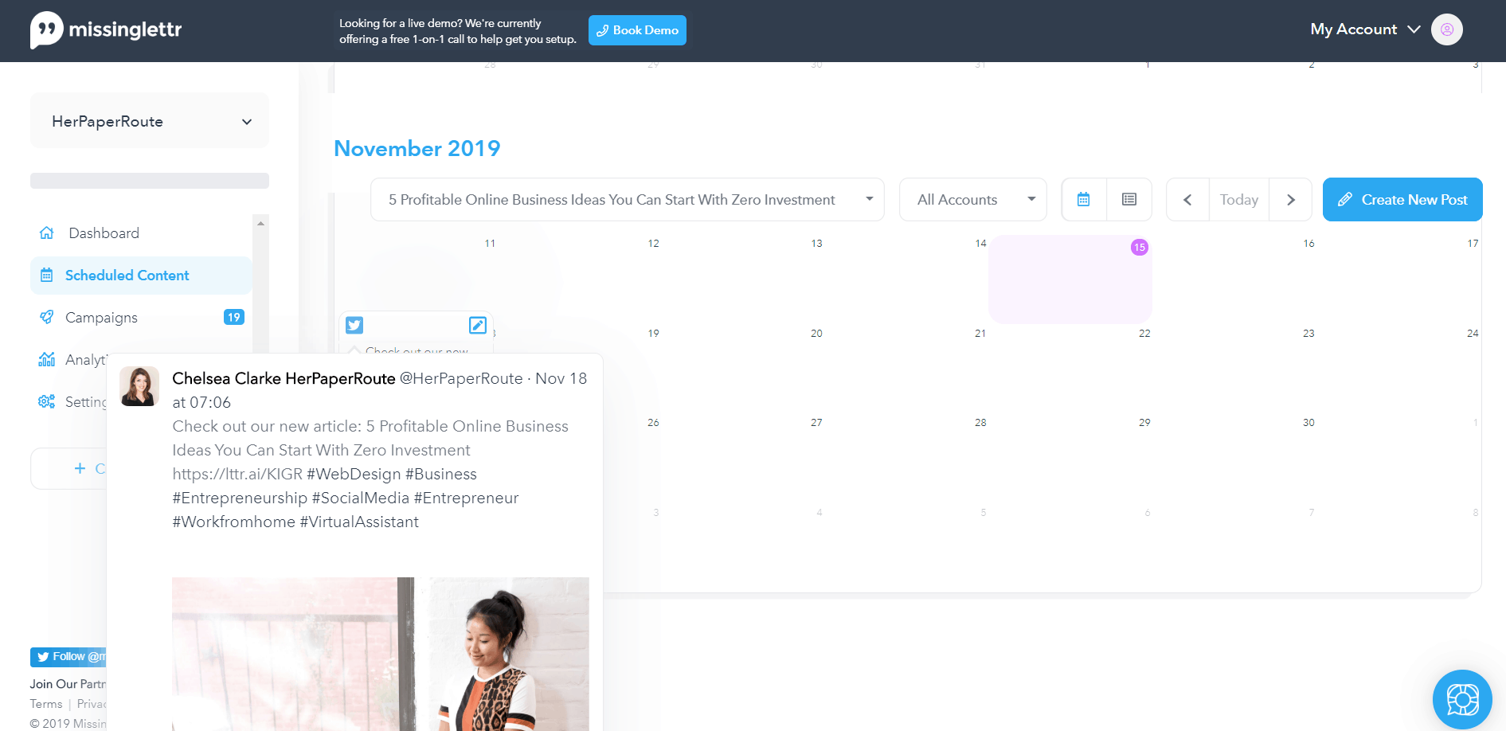This screenshot has height=731, width=1506.
Task: Select calendar day 27
Action: pyautogui.click(x=816, y=423)
